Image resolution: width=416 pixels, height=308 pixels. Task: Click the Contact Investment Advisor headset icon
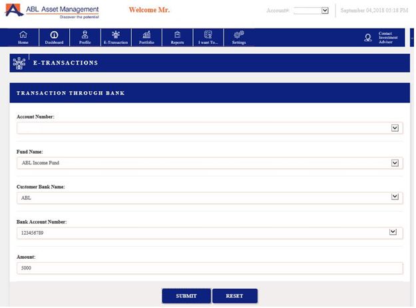[368, 38]
